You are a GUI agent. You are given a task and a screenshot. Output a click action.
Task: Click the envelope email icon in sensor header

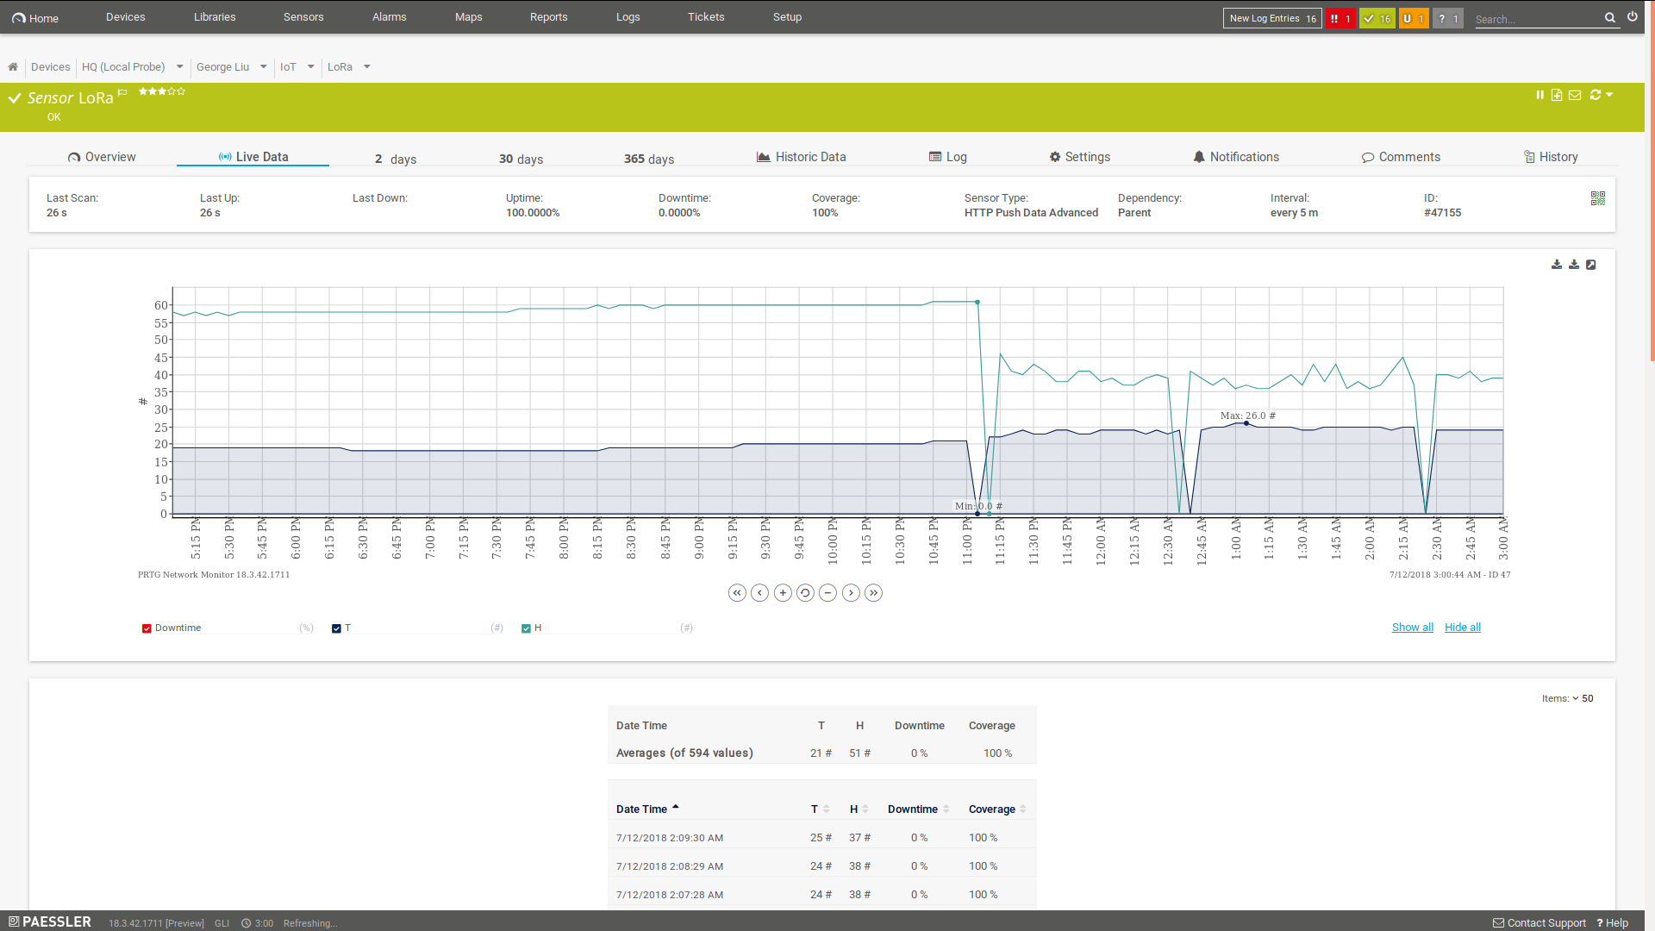click(1575, 95)
